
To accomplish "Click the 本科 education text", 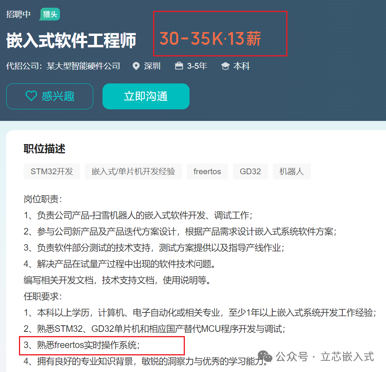I will click(241, 66).
